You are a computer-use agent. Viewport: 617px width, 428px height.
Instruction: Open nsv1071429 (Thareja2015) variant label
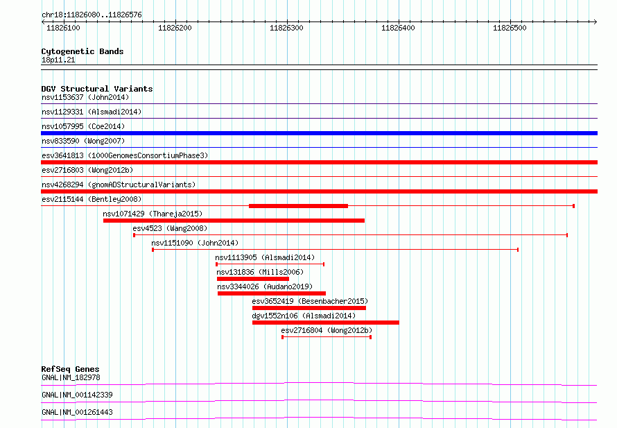[x=153, y=214]
